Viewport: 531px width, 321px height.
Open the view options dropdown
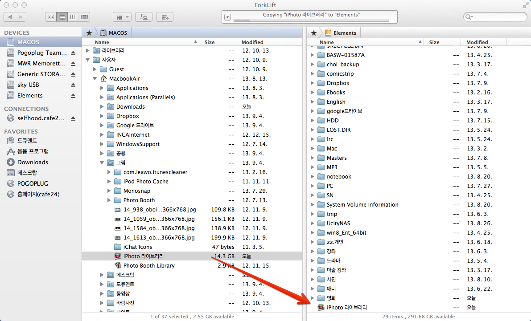[x=122, y=17]
